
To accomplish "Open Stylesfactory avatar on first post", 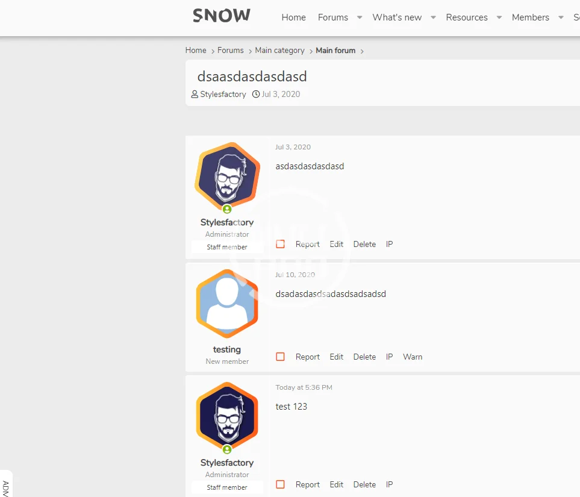I will [227, 176].
